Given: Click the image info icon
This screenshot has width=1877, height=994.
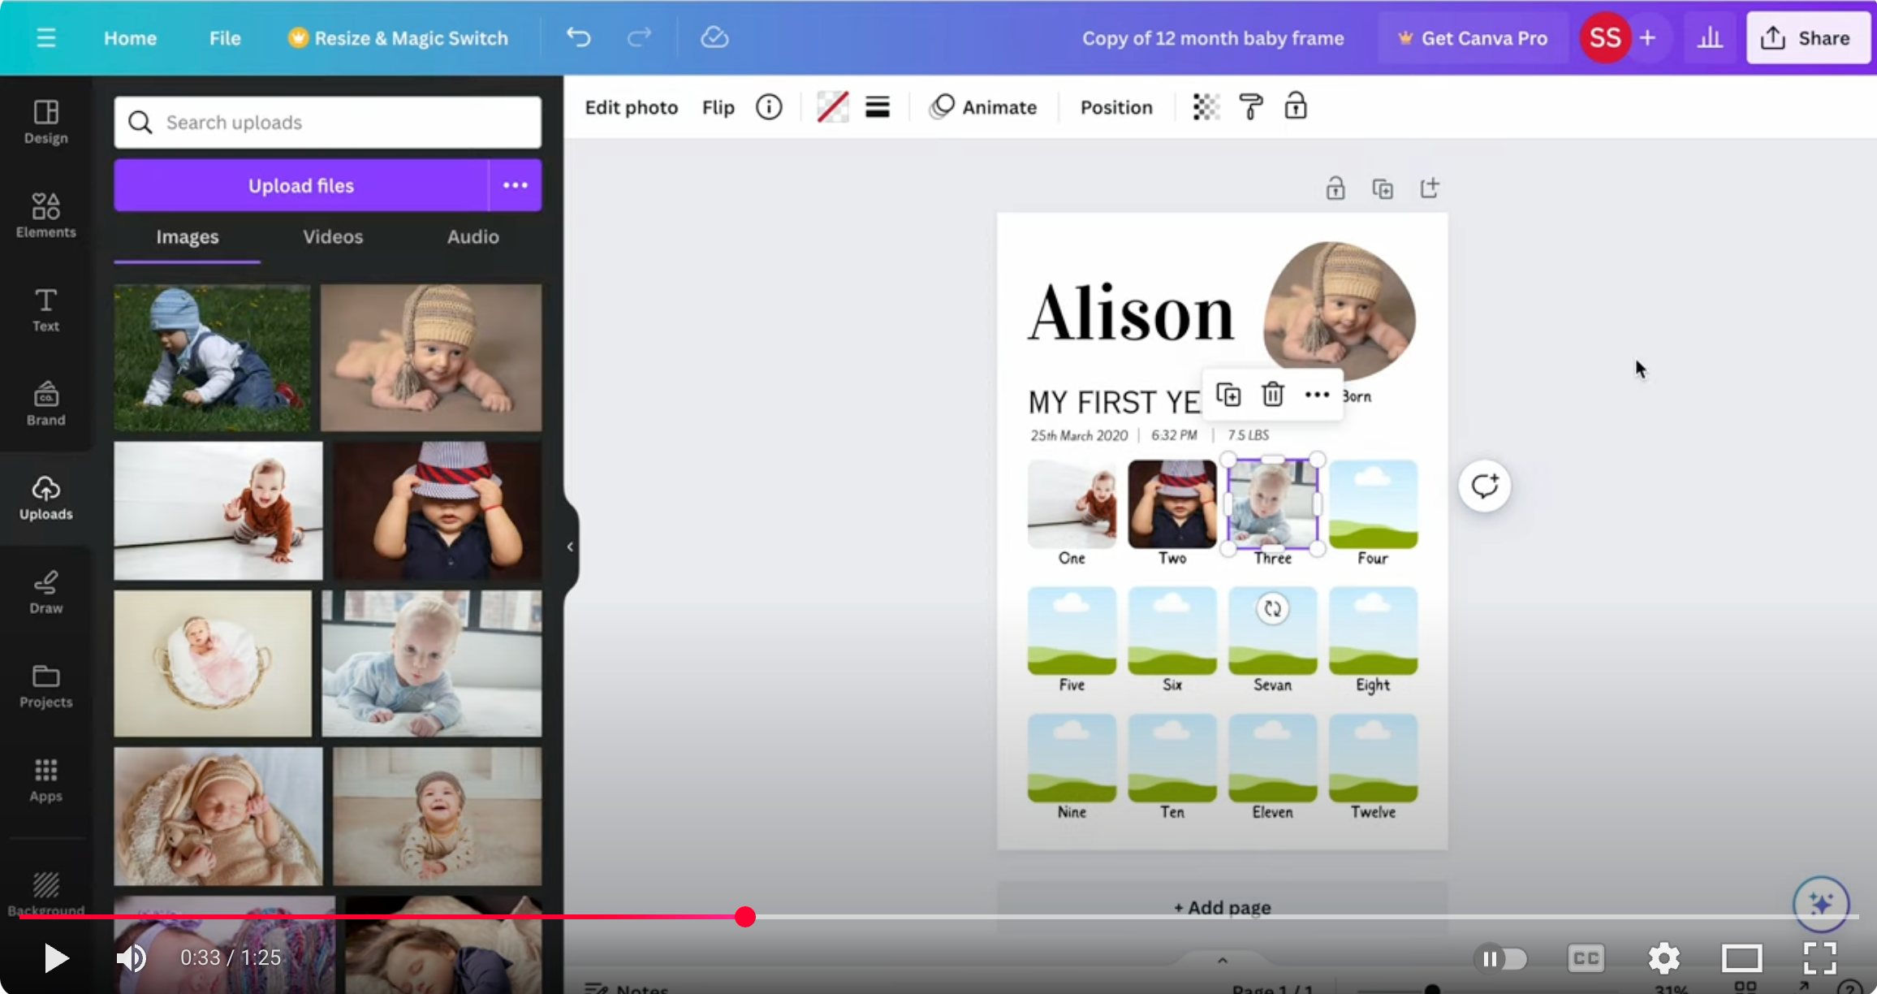Looking at the screenshot, I should (x=769, y=107).
